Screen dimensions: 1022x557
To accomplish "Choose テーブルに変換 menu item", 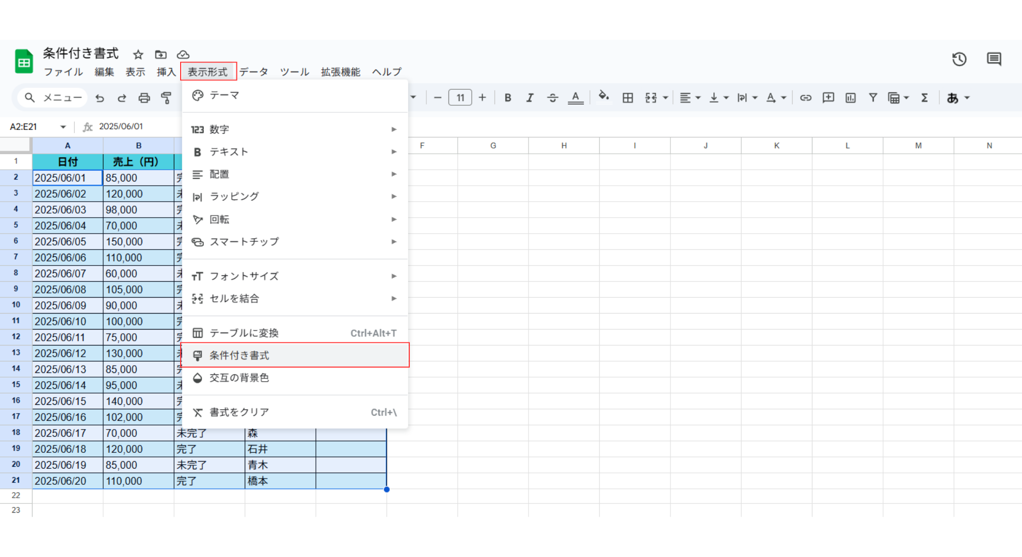I will click(x=295, y=333).
